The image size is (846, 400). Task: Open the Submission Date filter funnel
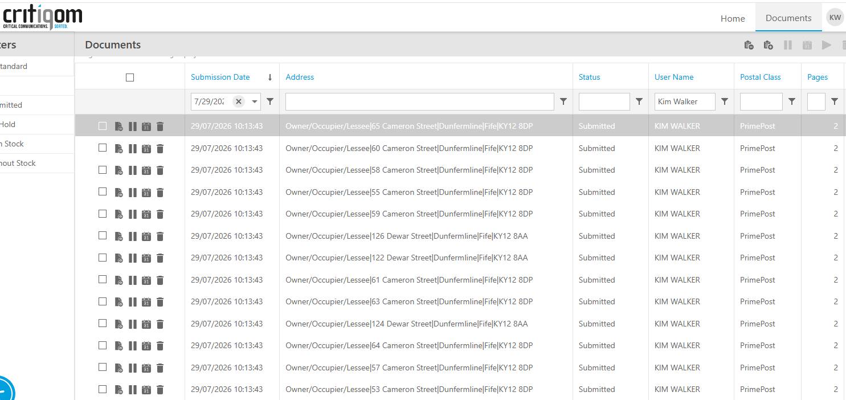[x=270, y=101]
